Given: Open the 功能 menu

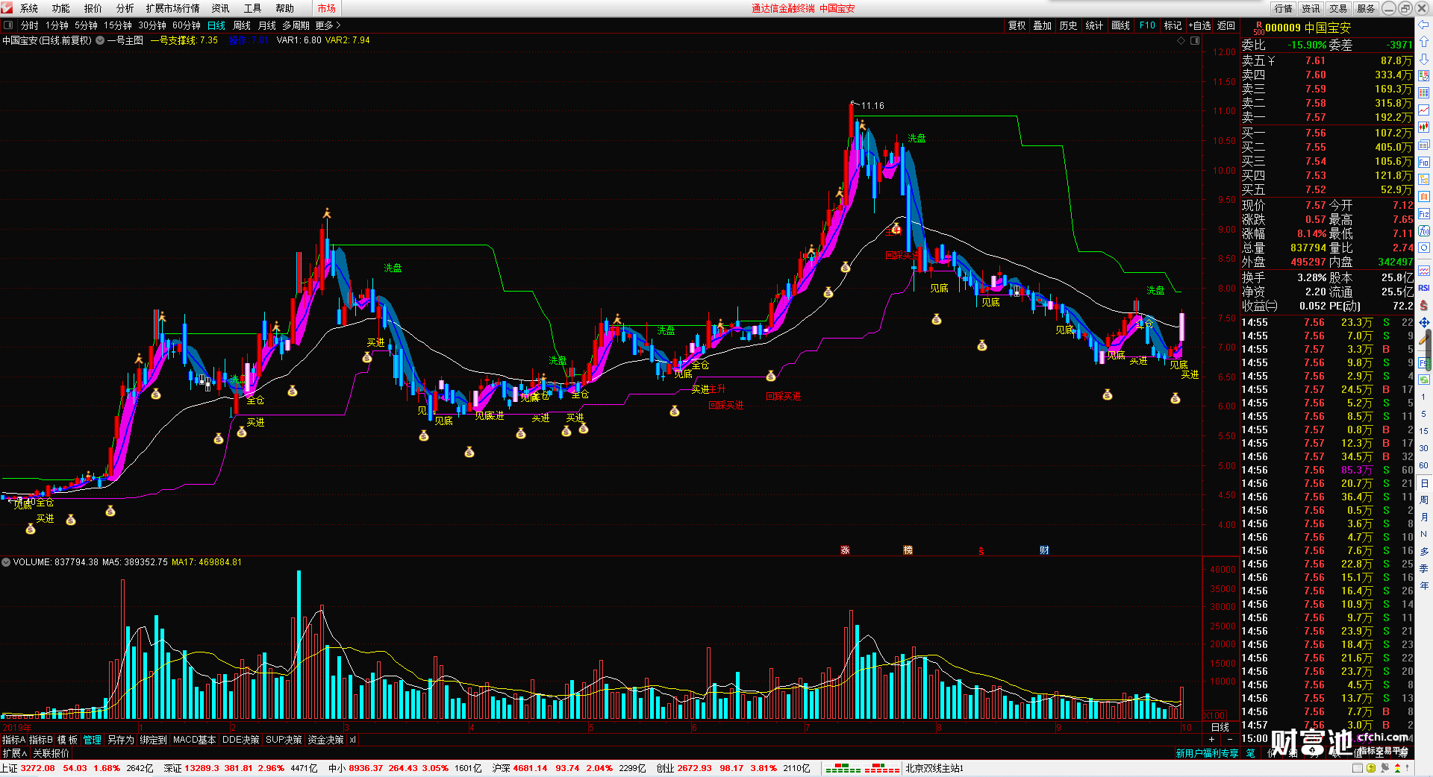Looking at the screenshot, I should 61,8.
